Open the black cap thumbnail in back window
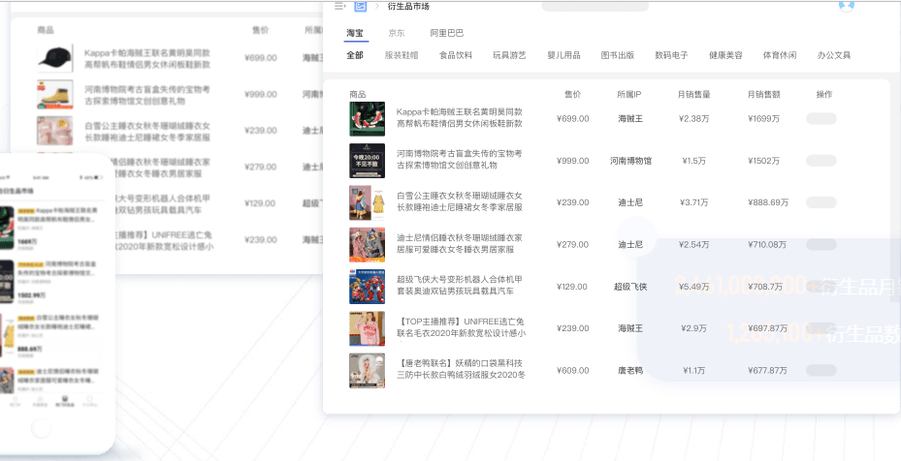901x461 pixels. [x=55, y=57]
